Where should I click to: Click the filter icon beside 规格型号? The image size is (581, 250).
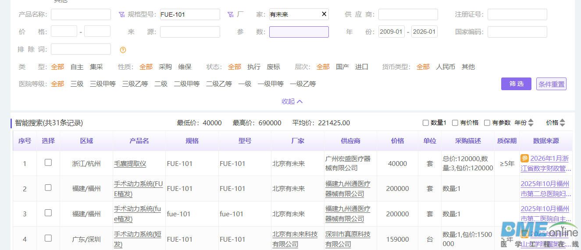[122, 14]
